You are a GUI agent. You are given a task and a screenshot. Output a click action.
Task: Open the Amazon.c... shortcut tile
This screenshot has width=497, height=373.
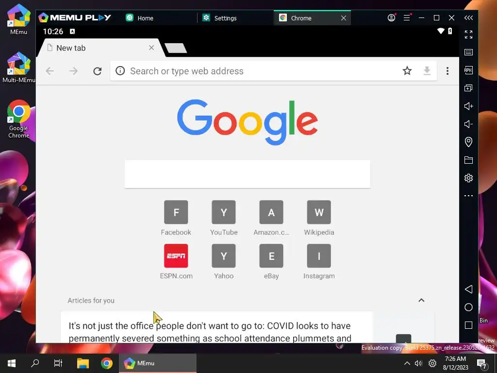click(x=271, y=218)
